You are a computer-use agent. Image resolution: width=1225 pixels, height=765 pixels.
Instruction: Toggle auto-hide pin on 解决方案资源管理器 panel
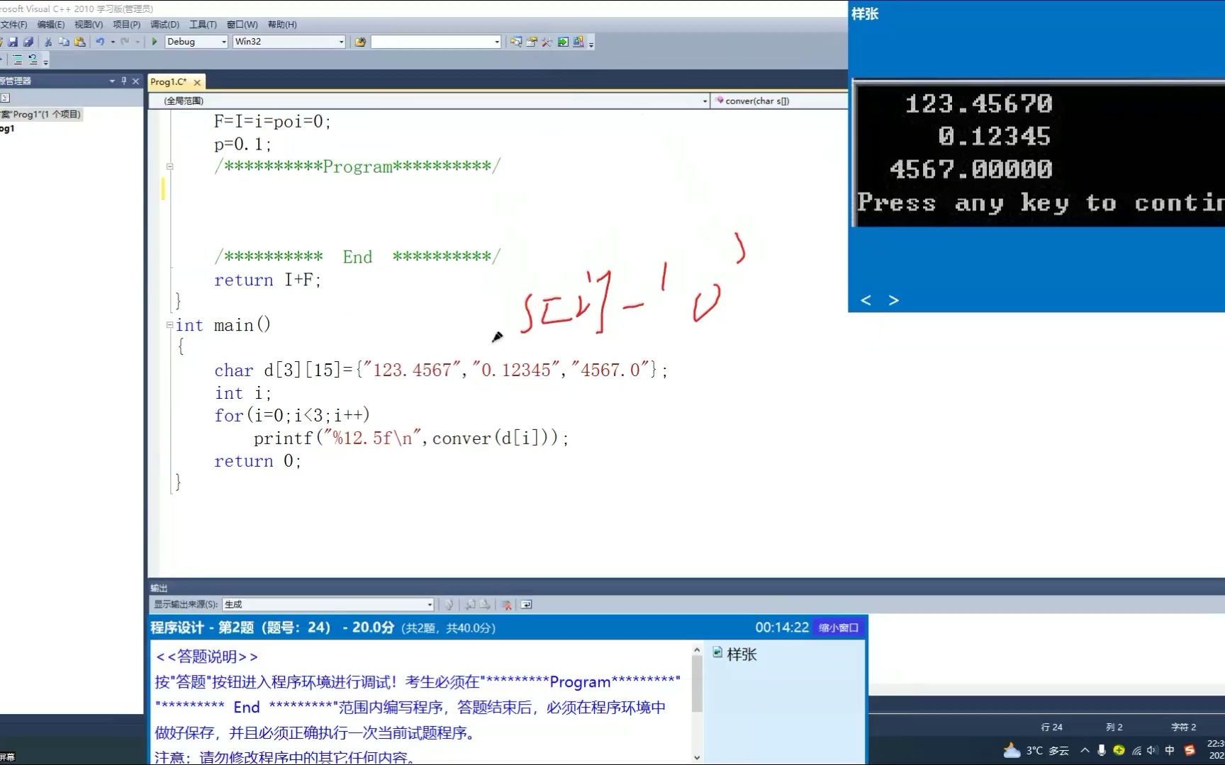pyautogui.click(x=123, y=81)
